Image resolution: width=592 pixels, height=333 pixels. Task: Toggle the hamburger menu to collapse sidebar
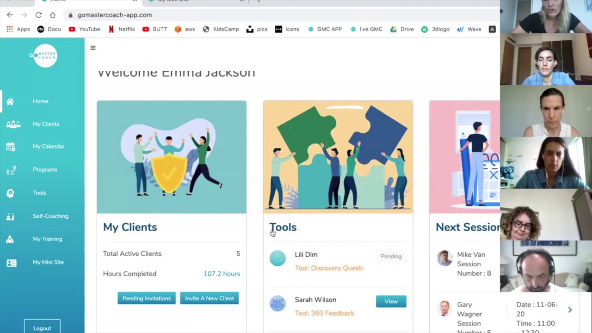(x=93, y=48)
